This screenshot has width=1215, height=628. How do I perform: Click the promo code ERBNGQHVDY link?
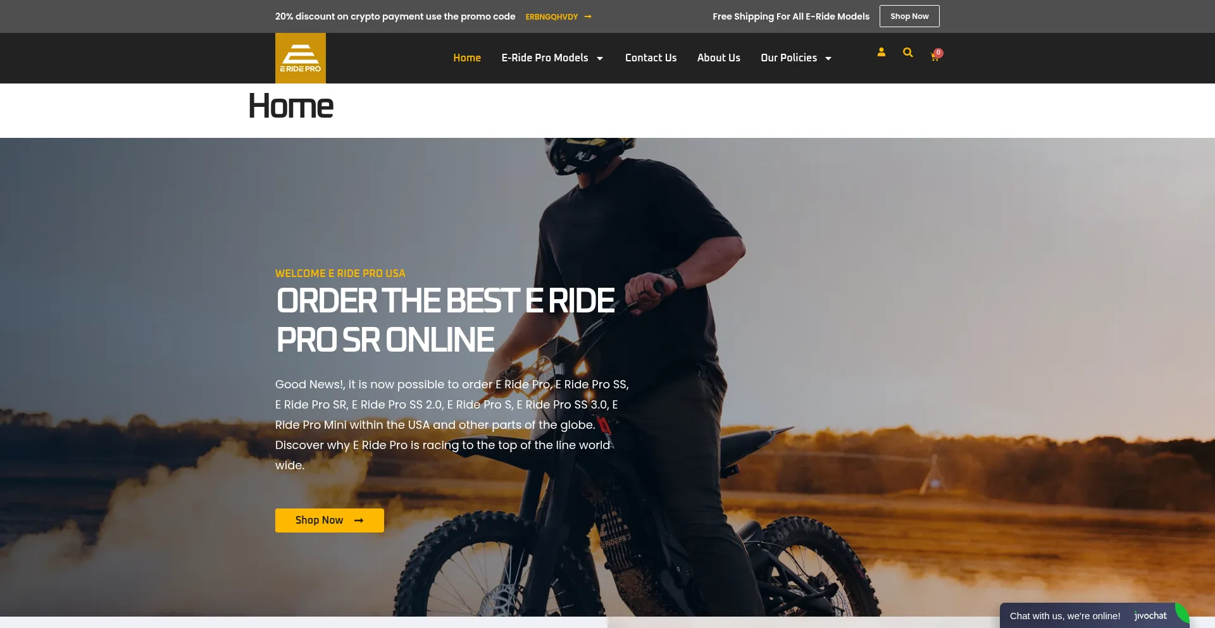(551, 17)
